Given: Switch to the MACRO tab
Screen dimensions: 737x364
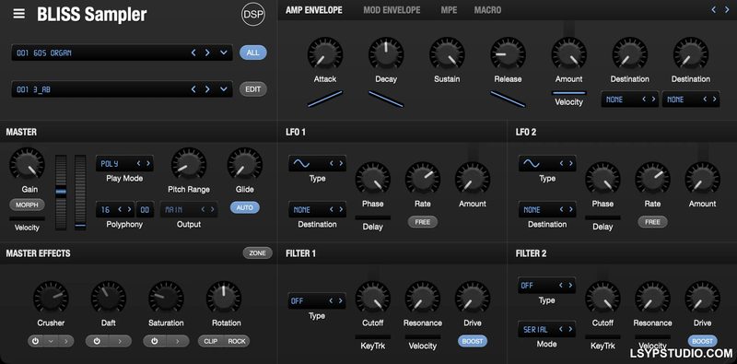Looking at the screenshot, I should click(487, 10).
